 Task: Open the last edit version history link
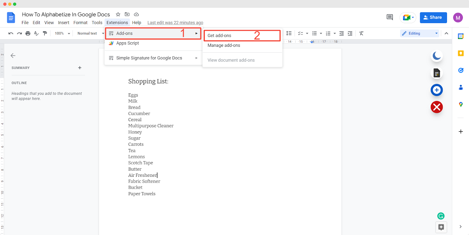175,23
